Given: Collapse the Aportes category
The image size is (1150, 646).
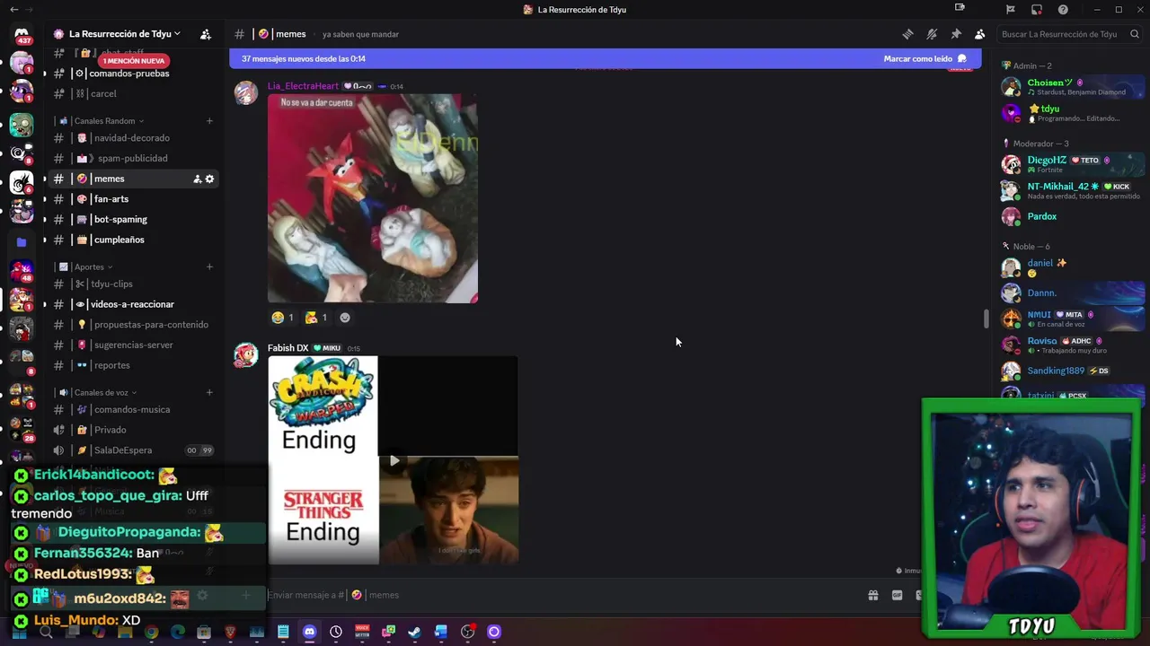Looking at the screenshot, I should pos(88,266).
